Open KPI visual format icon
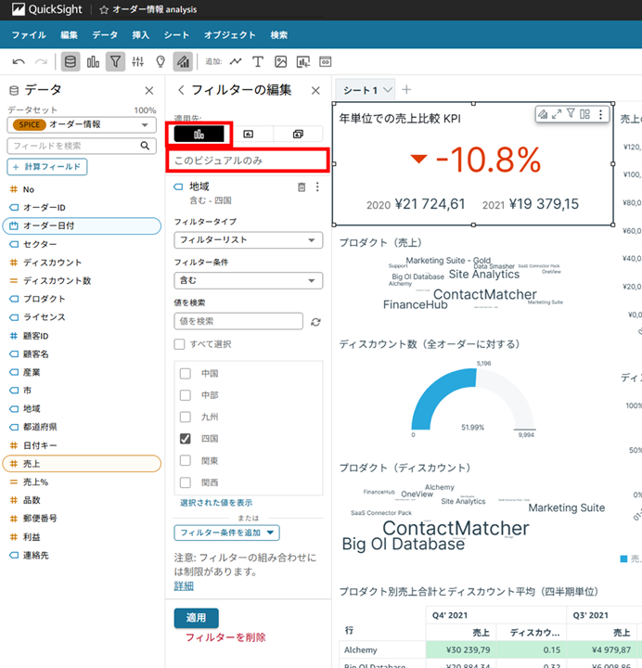The height and width of the screenshot is (668, 642). (x=543, y=114)
